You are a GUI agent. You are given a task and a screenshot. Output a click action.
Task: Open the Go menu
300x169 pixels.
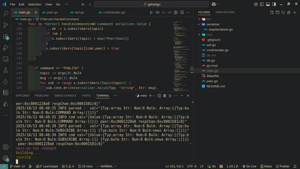click(58, 4)
